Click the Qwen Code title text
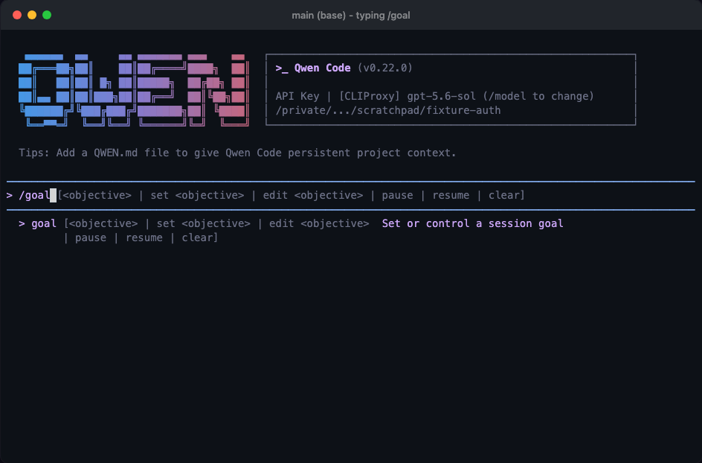The width and height of the screenshot is (702, 463). pos(322,68)
